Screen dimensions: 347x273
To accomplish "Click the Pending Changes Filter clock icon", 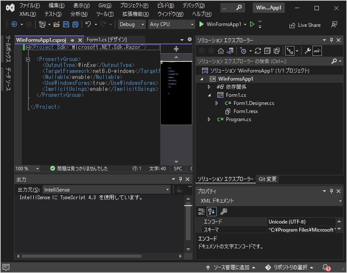I will coord(243,51).
